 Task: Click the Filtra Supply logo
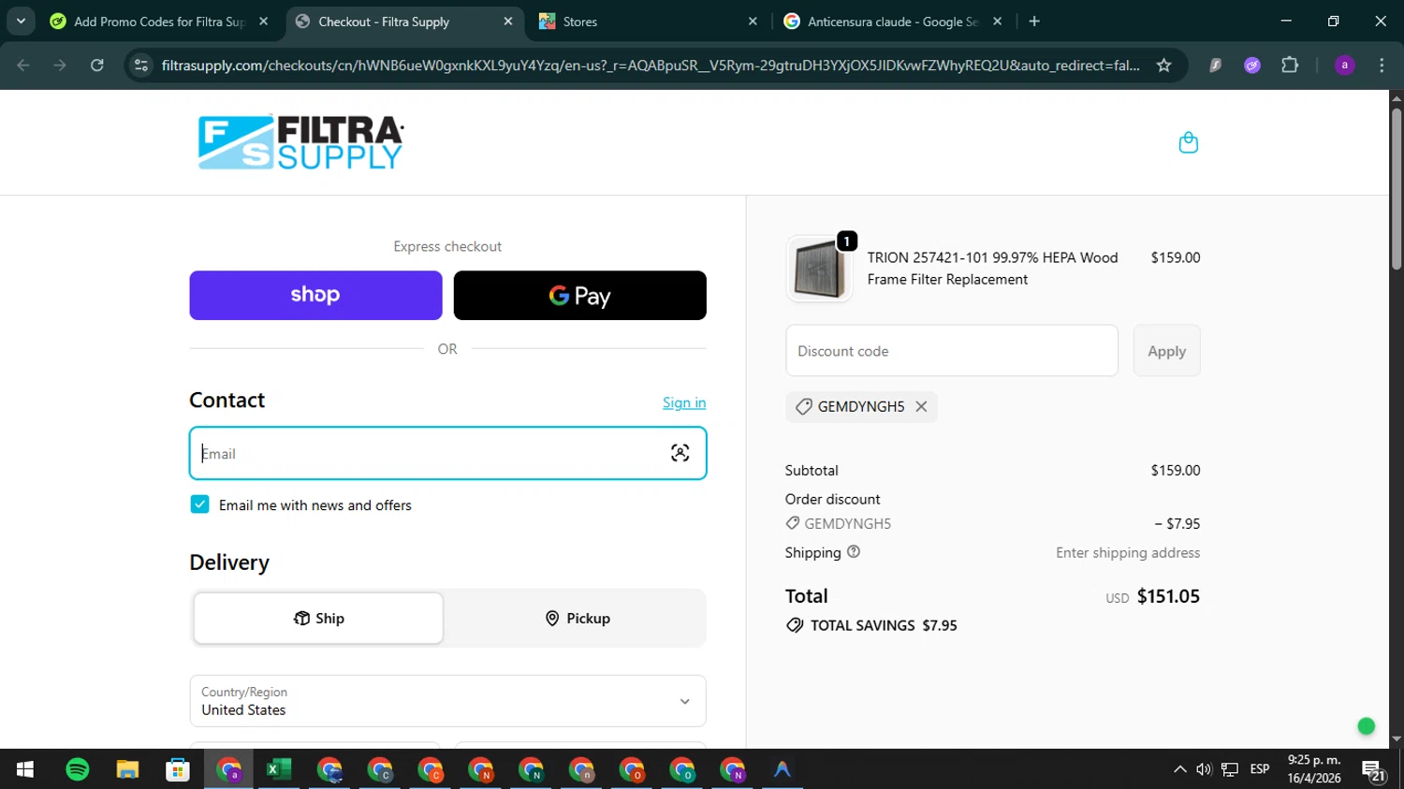(300, 142)
